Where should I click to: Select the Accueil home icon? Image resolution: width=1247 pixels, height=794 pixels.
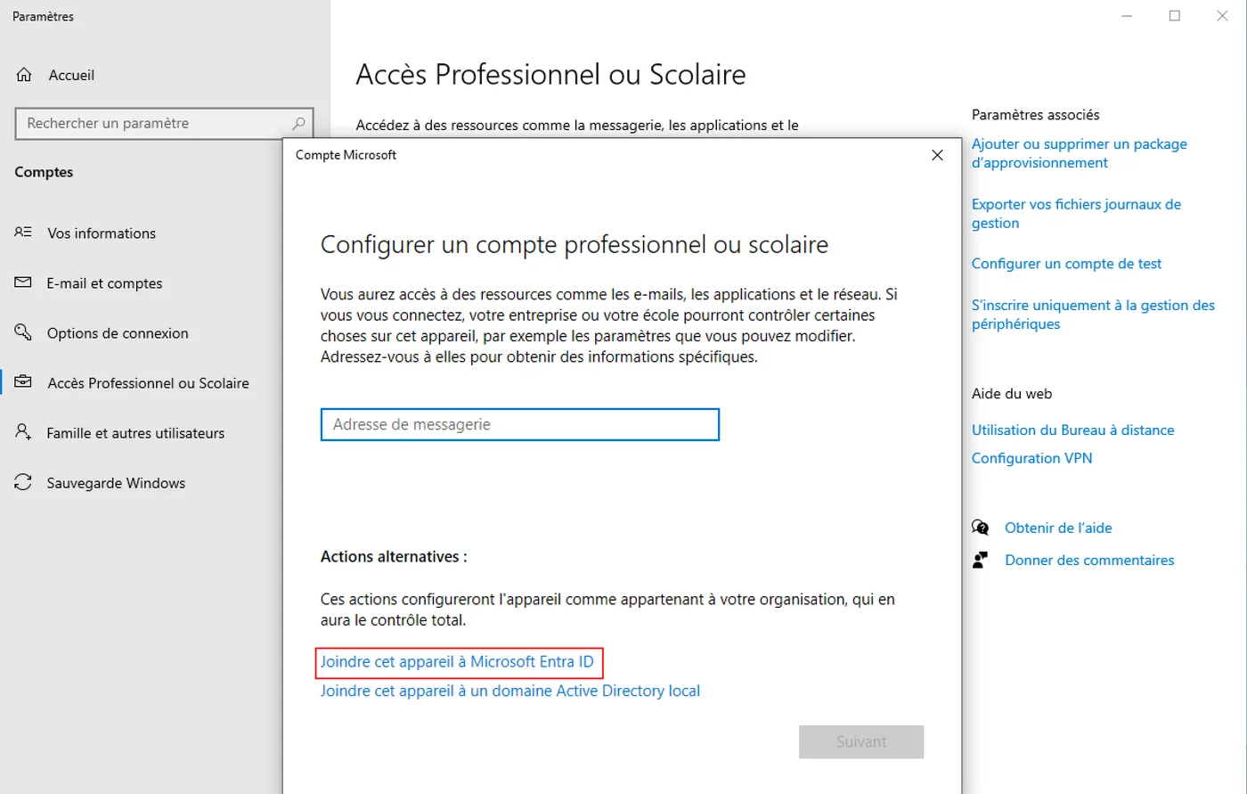25,75
